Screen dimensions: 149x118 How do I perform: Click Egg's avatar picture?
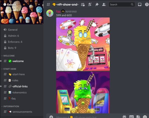(50, 13)
